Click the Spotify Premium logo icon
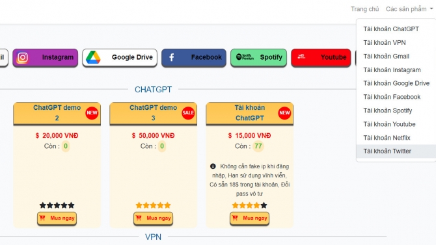436x245 pixels. point(245,57)
